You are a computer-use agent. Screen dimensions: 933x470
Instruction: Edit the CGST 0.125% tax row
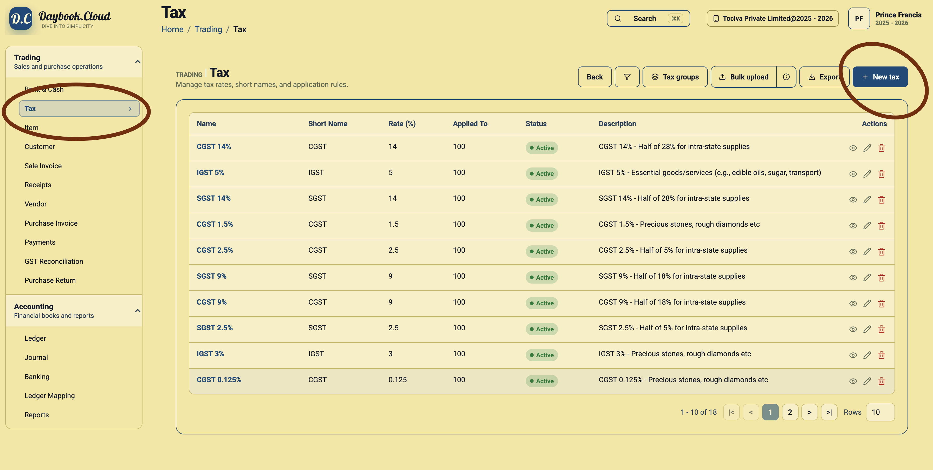click(x=867, y=381)
